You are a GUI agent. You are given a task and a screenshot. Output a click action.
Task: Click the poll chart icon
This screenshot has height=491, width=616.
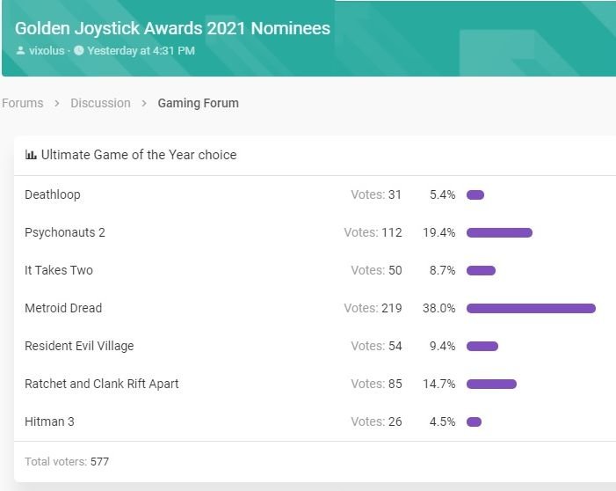click(x=31, y=155)
